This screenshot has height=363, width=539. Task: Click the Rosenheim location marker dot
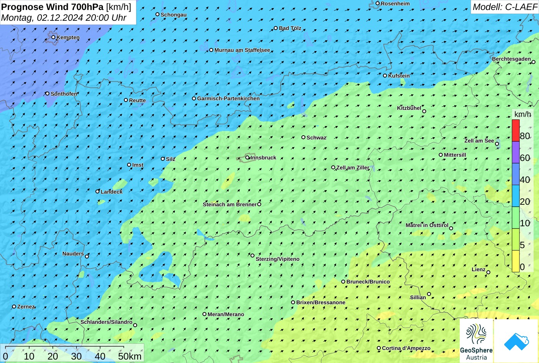click(378, 3)
